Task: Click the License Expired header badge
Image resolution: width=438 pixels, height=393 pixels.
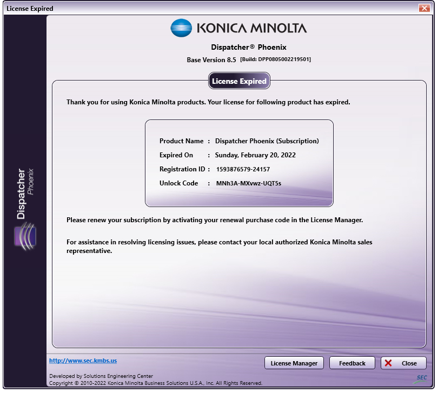Action: coord(239,81)
